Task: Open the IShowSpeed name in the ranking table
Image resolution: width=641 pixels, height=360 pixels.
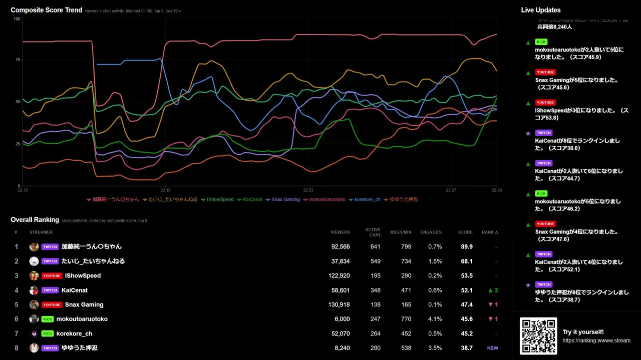Action: pos(83,275)
